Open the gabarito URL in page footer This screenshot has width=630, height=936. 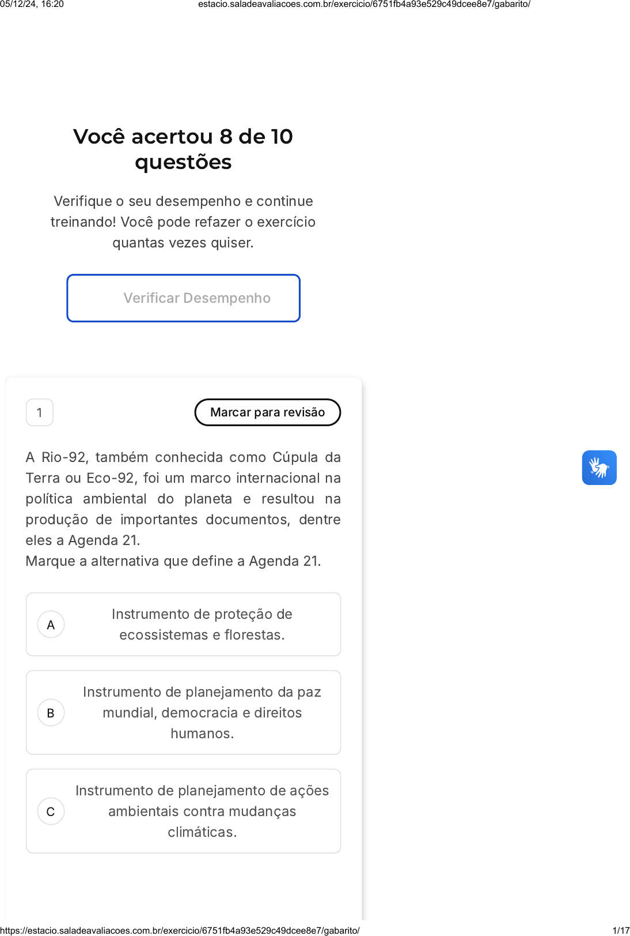(x=180, y=930)
